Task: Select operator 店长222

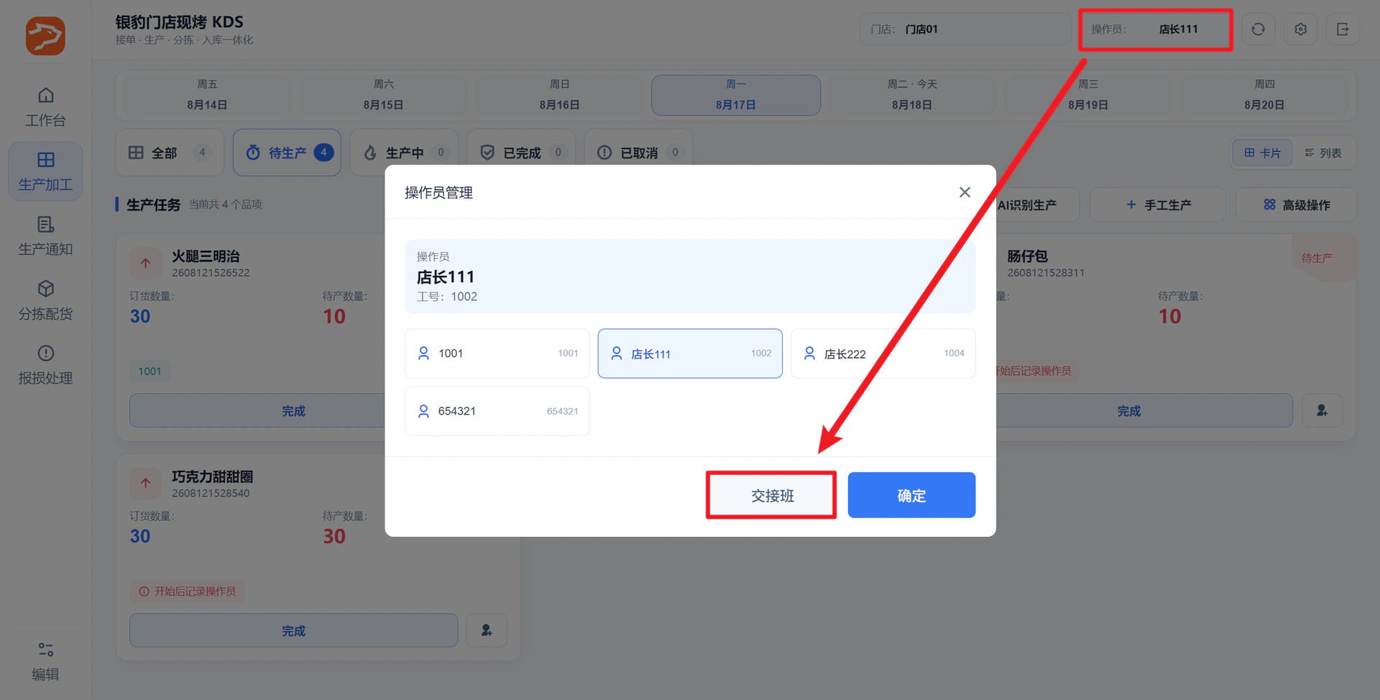Action: click(x=883, y=354)
